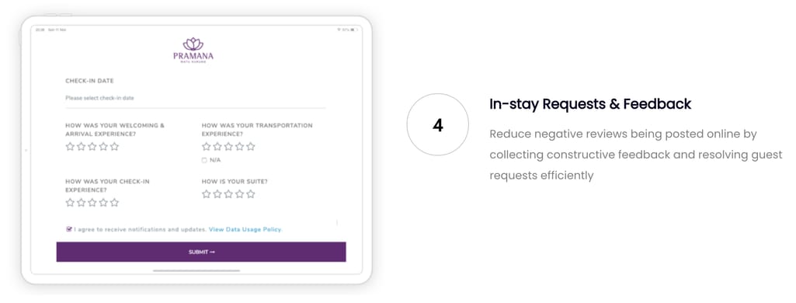
Task: Give welcoming & arrival experience five stars
Action: [x=114, y=147]
